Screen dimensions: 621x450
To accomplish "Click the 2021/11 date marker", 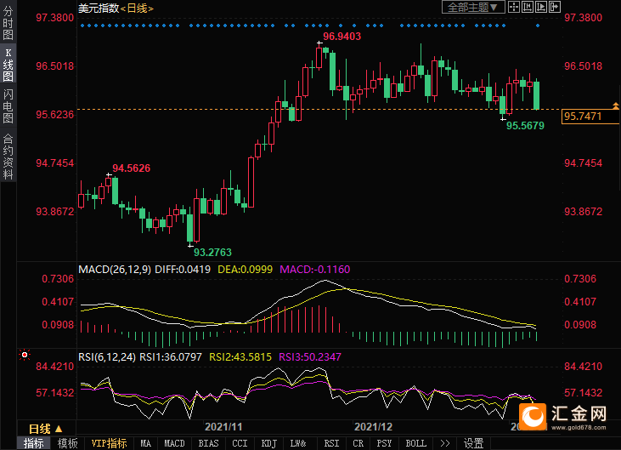I will click(223, 427).
